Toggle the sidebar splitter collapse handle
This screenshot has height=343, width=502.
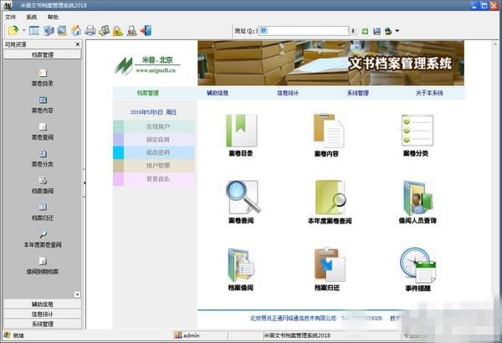click(x=85, y=183)
